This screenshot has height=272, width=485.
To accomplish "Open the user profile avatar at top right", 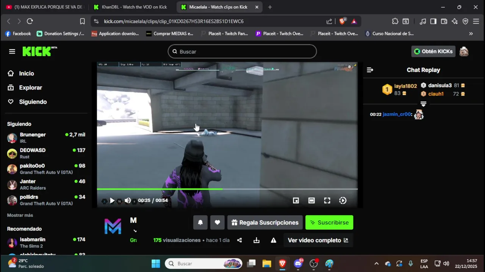I will tap(464, 51).
